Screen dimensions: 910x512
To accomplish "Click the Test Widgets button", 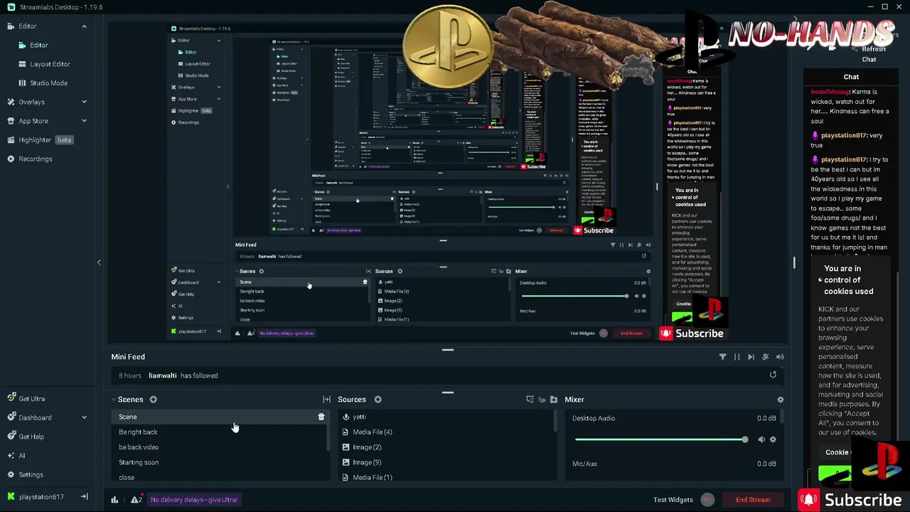I will (673, 500).
